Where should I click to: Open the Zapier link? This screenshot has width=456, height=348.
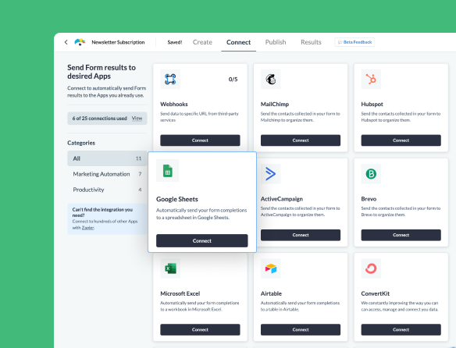87,228
